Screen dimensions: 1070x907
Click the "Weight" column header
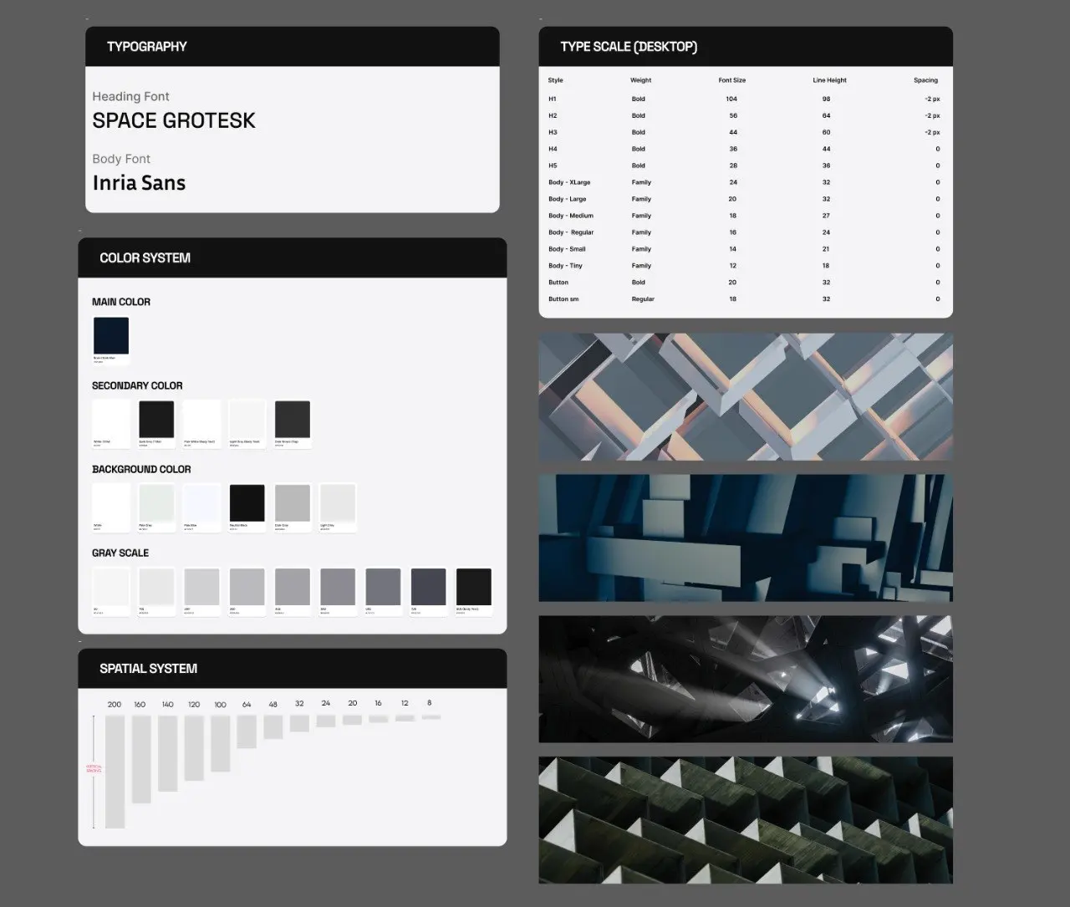641,80
